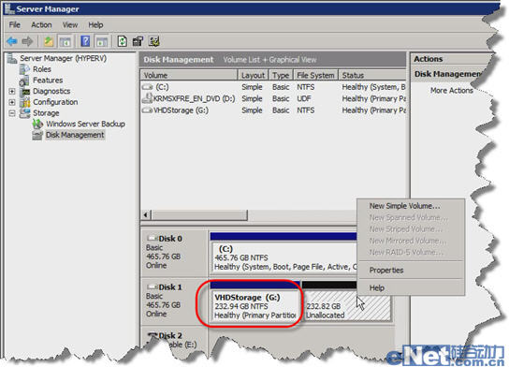Expand the Configuration tree node

pyautogui.click(x=11, y=102)
